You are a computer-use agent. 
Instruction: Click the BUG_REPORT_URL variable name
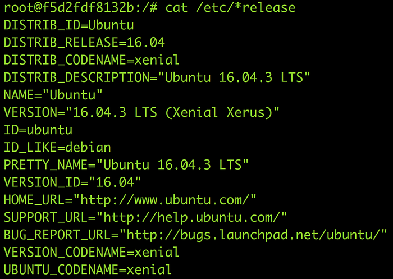point(57,235)
